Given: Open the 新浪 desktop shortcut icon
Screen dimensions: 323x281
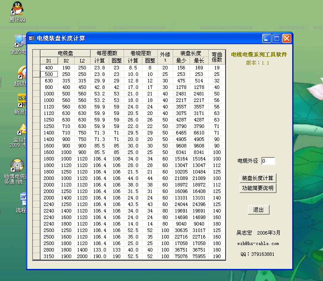Looking at the screenshot, I should [22, 101].
